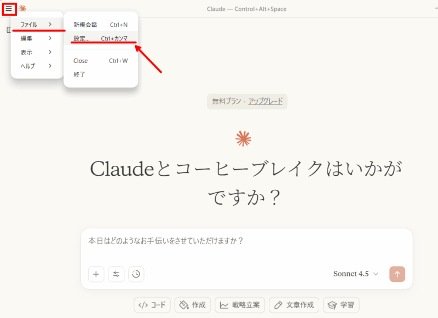Select the コード suggestion chip

pyautogui.click(x=152, y=305)
